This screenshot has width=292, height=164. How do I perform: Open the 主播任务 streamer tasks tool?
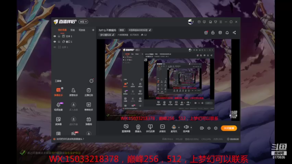coord(89,92)
